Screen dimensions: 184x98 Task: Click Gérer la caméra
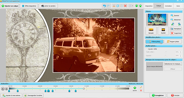[x=48, y=6]
